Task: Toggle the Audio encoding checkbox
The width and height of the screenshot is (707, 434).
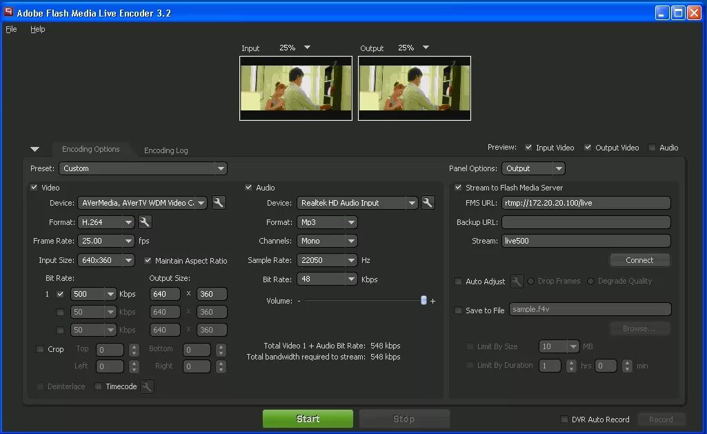Action: coord(248,187)
